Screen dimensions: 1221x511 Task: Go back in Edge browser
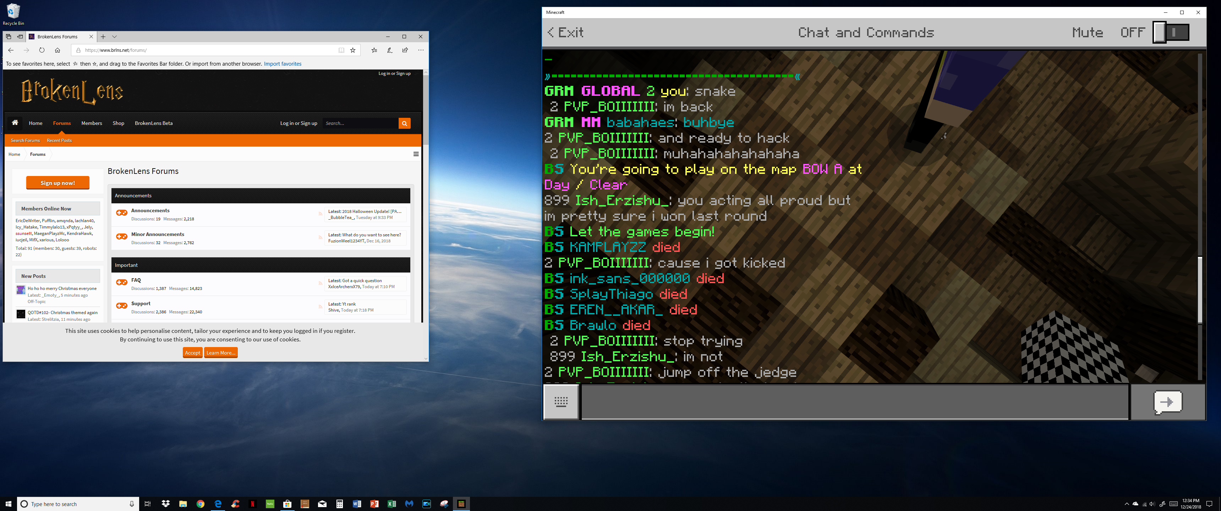coord(11,50)
